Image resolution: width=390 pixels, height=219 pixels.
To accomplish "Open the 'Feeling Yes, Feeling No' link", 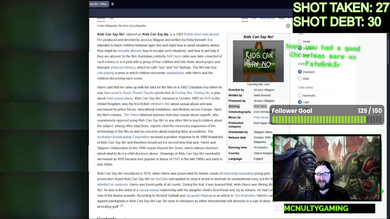I will click(x=192, y=93).
